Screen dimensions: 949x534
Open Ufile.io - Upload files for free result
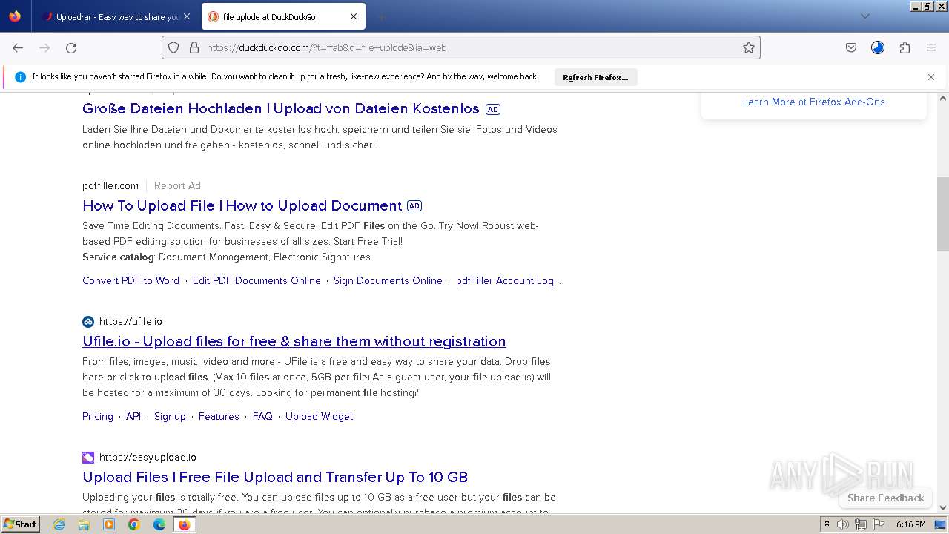pos(294,341)
